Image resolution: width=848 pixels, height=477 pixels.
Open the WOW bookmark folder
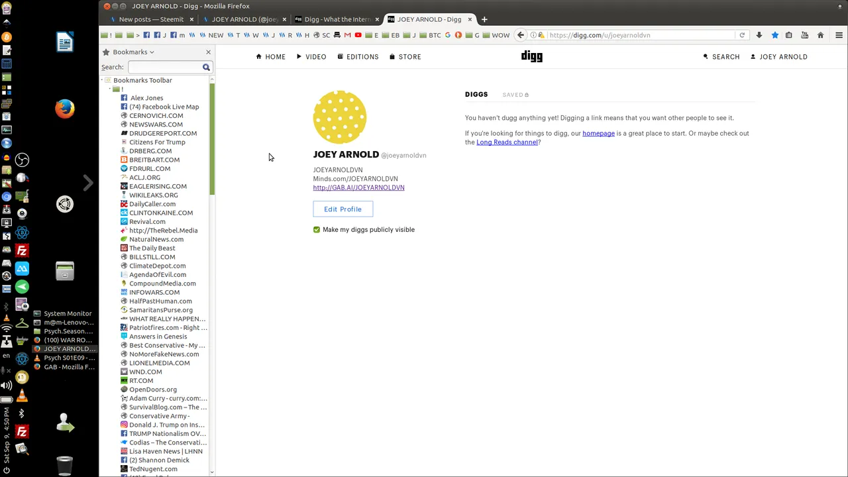click(x=496, y=35)
